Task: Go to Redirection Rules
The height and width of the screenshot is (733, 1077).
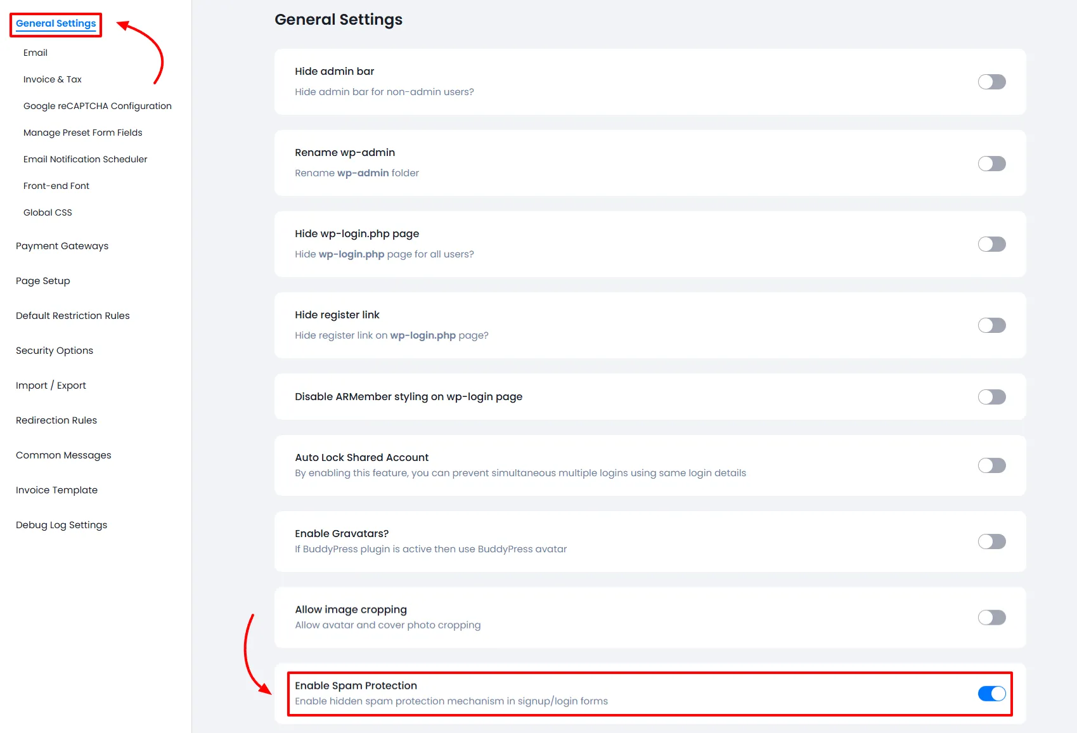Action: click(56, 420)
